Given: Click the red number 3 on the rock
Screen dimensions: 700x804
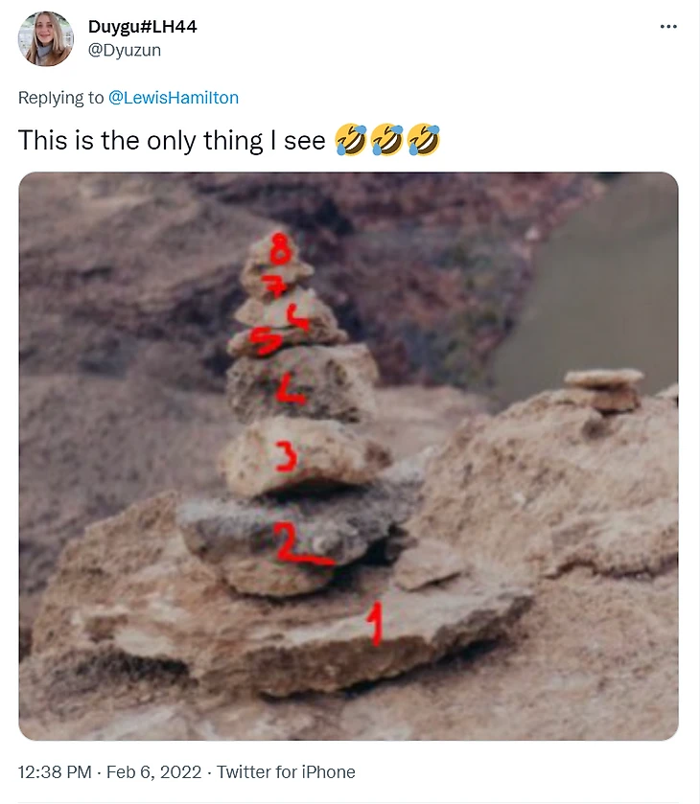Looking at the screenshot, I should 286,456.
